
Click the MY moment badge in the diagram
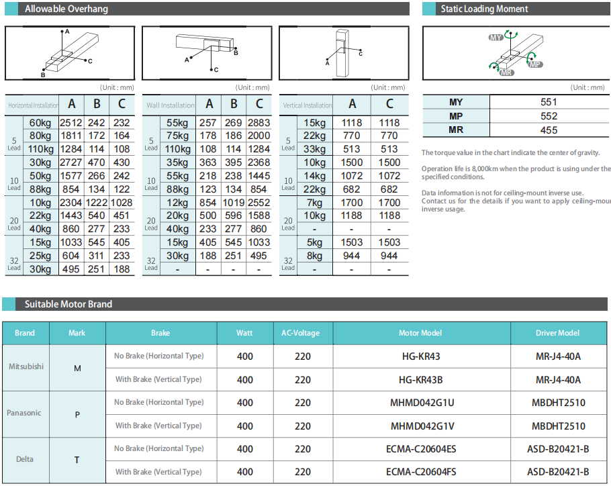coord(496,38)
